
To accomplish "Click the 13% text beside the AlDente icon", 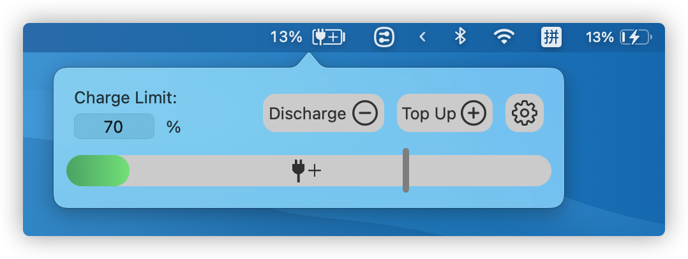I will tap(286, 37).
